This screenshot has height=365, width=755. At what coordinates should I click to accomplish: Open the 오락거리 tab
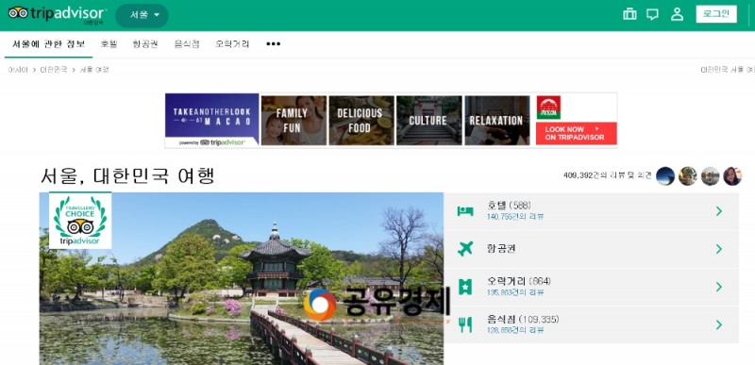(x=232, y=43)
